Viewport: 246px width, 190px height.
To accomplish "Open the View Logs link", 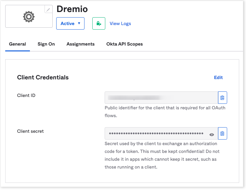I will (120, 23).
